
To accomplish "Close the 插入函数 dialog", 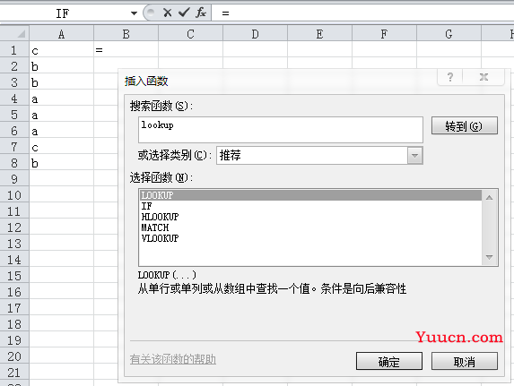I will point(484,77).
